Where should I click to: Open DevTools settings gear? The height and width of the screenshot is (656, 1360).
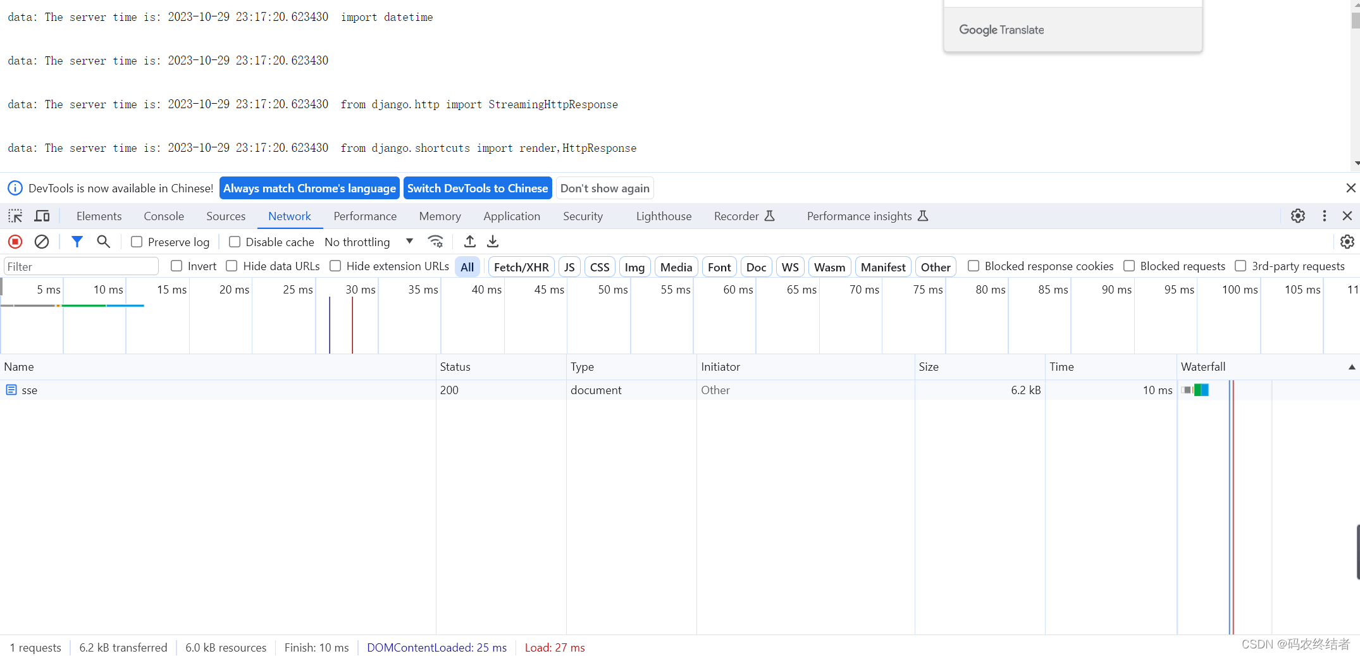point(1298,216)
